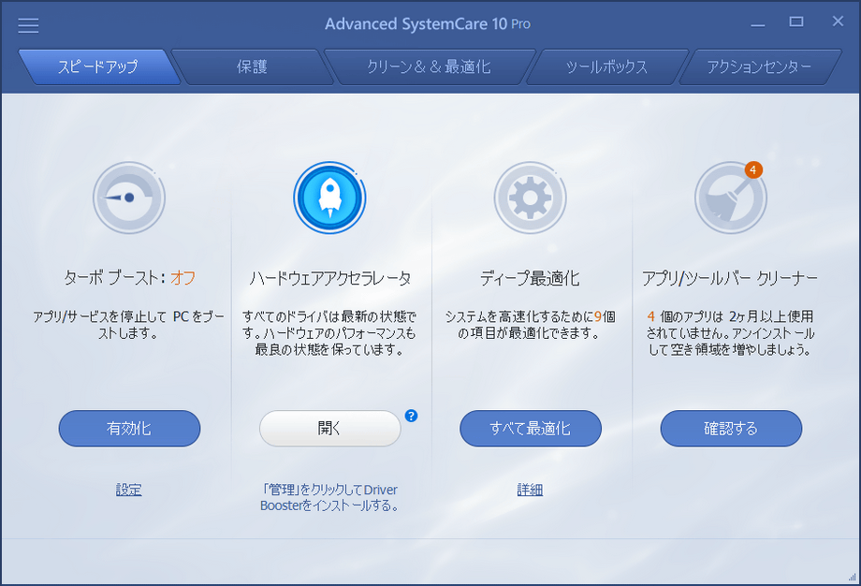This screenshot has width=861, height=586.
Task: Select the スピードアップ tab
Action: pyautogui.click(x=98, y=67)
